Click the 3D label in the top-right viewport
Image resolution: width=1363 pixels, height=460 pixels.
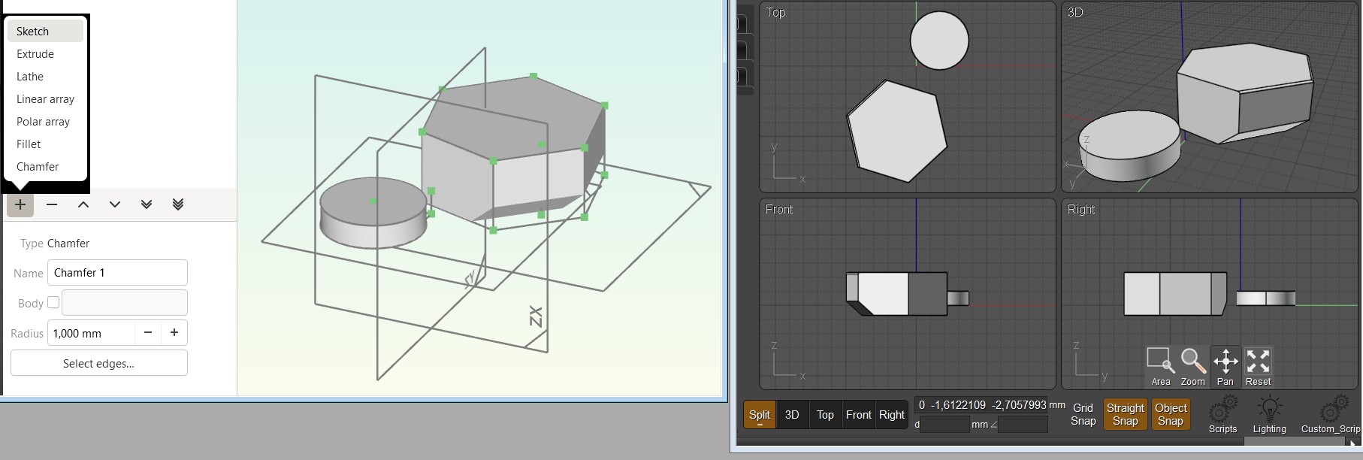(x=1075, y=12)
